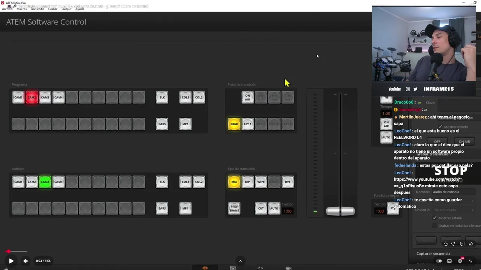Play the video with the play button
The image size is (481, 270).
(x=11, y=261)
